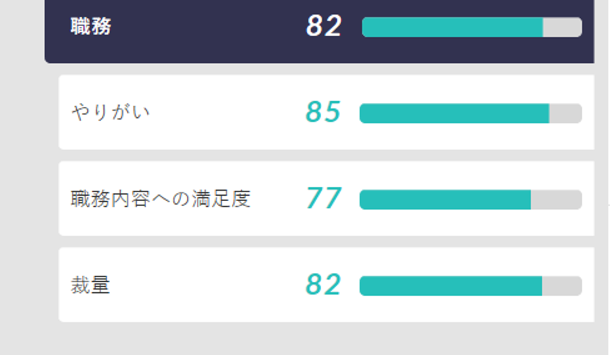Click the teal filled part of the 職務 header bar
The width and height of the screenshot is (610, 355).
[x=452, y=27]
